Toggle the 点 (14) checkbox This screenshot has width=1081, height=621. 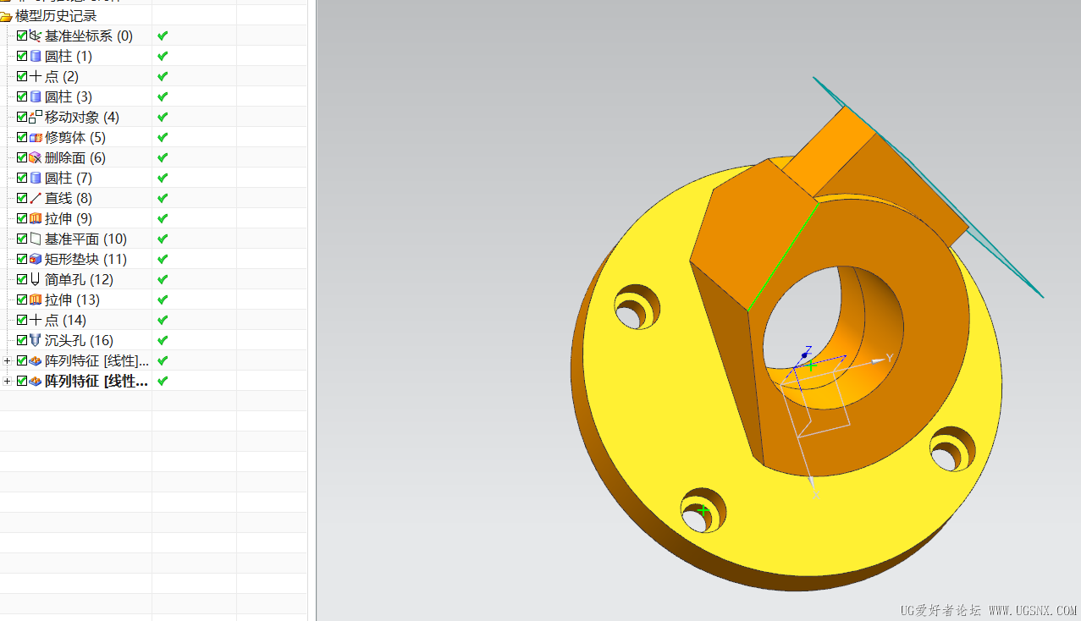[22, 320]
